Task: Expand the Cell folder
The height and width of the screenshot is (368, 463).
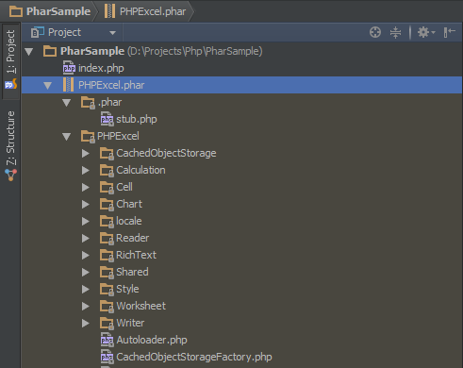Action: [86, 187]
